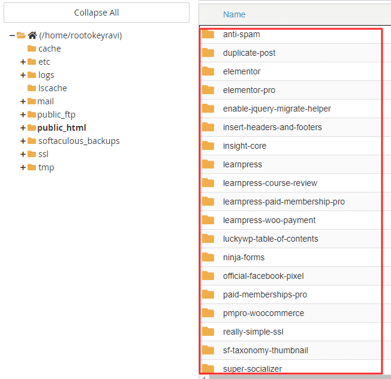391x379 pixels.
Task: Click the ninja-forms folder icon
Action: click(208, 257)
